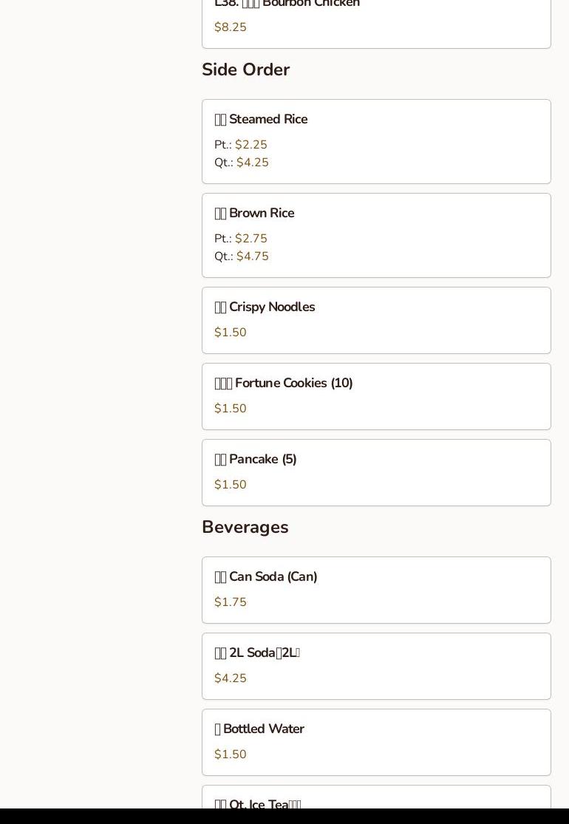Open the Steamed Rice menu item

coord(268,120)
